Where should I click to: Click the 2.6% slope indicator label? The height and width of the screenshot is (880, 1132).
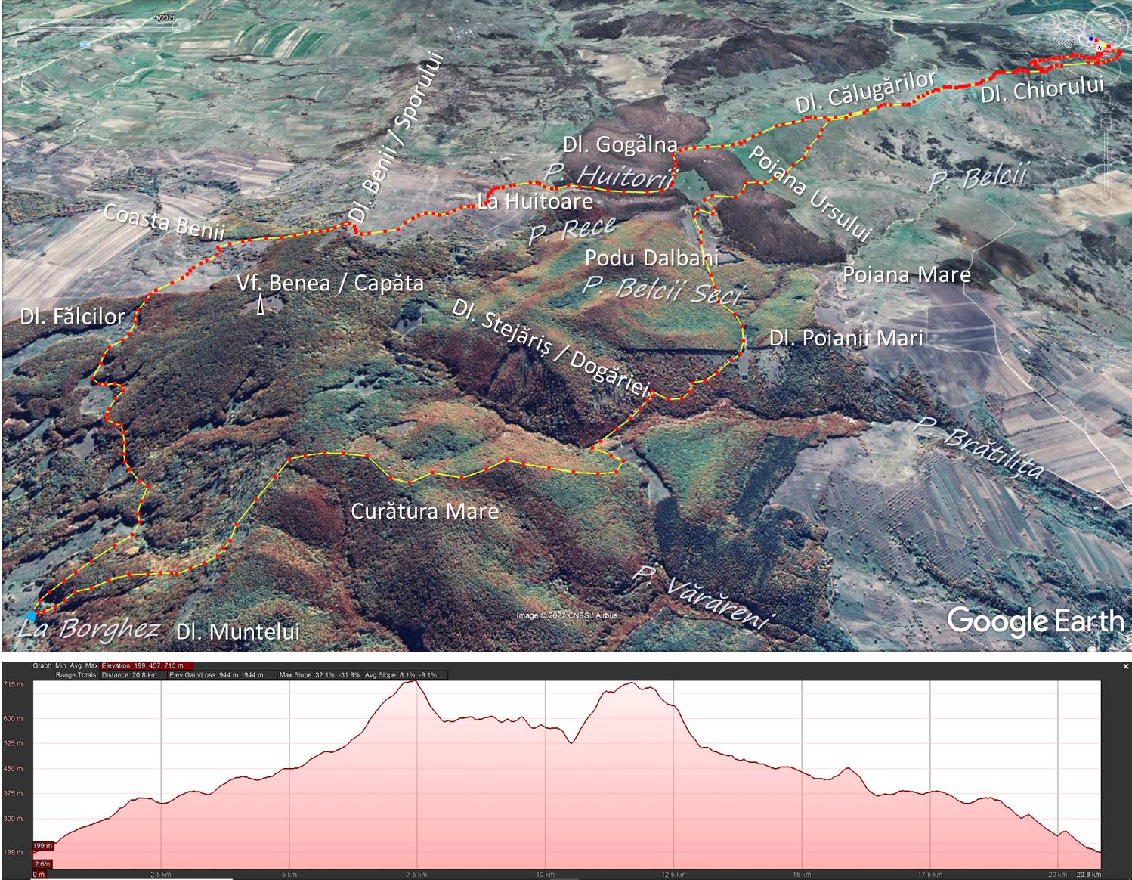coord(42,863)
